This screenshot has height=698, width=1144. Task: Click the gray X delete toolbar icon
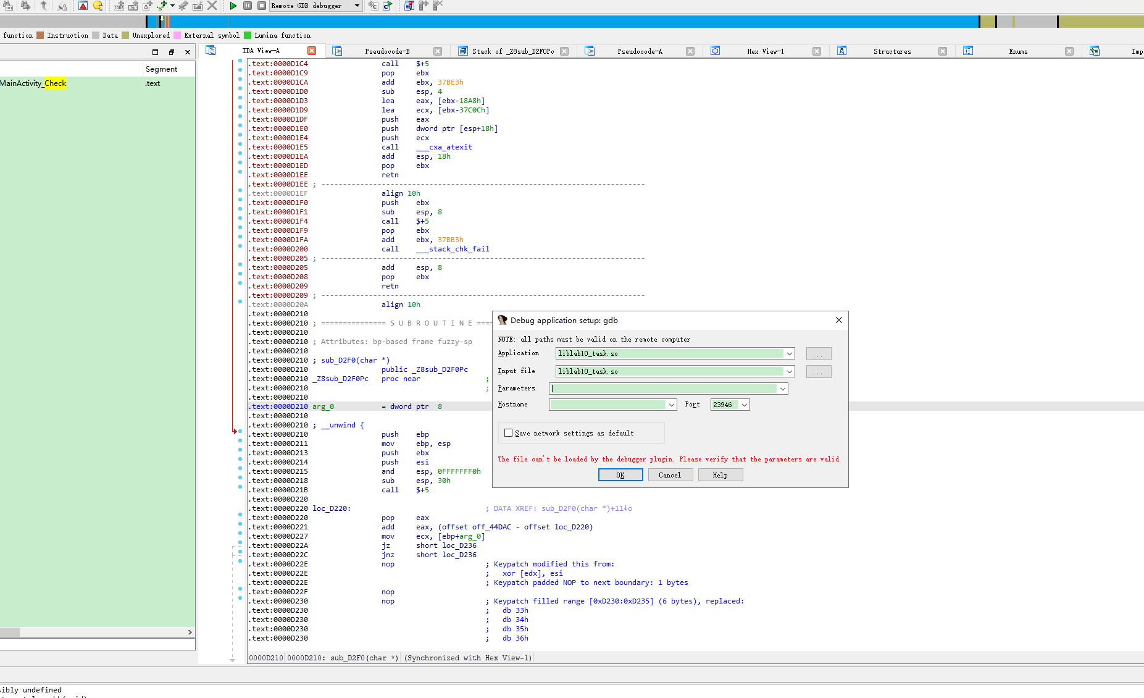(212, 6)
